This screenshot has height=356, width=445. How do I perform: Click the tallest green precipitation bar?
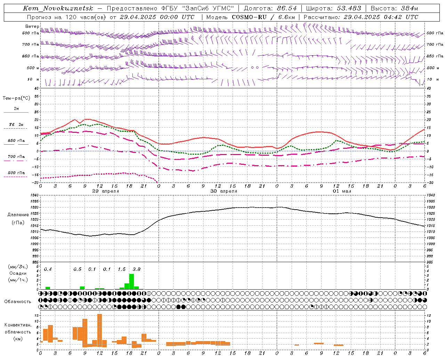coord(131,282)
